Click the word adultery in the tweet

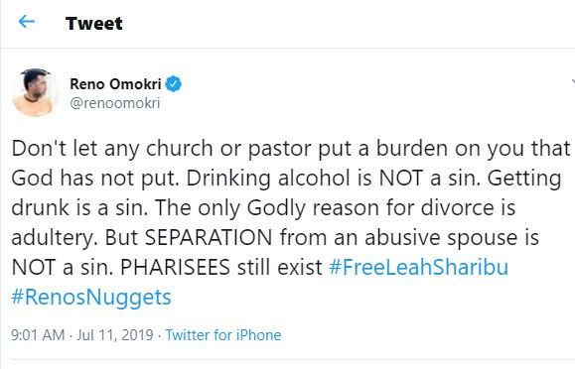(x=55, y=238)
